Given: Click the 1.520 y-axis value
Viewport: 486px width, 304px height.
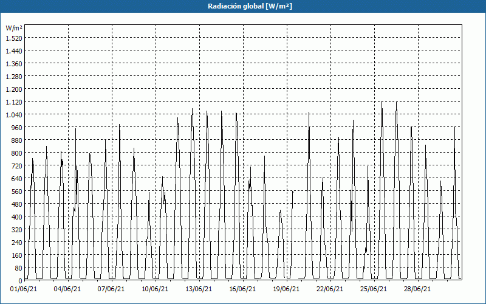Looking at the screenshot, I should [x=14, y=38].
